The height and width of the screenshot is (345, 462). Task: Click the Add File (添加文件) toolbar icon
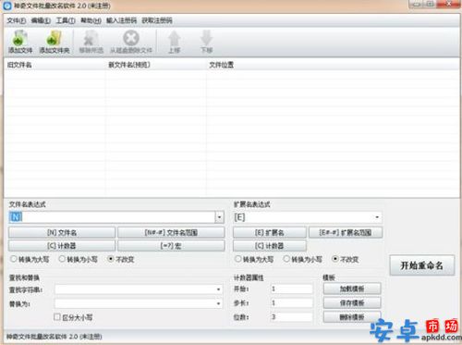pos(19,38)
